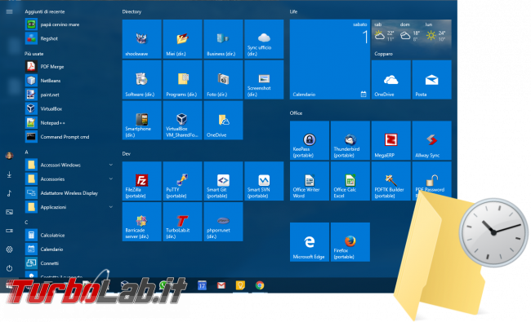Launch PuTTY (portable) tile

(182, 181)
